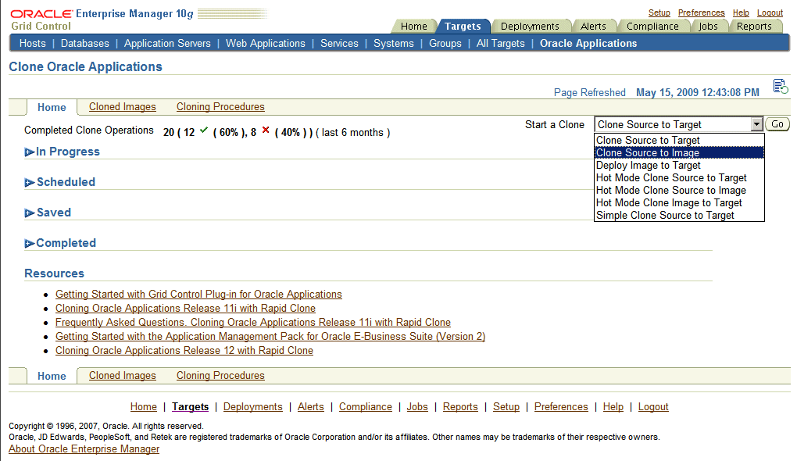Choose Hot Mode Clone Source to Target
Screen dimensions: 797x461
point(679,177)
